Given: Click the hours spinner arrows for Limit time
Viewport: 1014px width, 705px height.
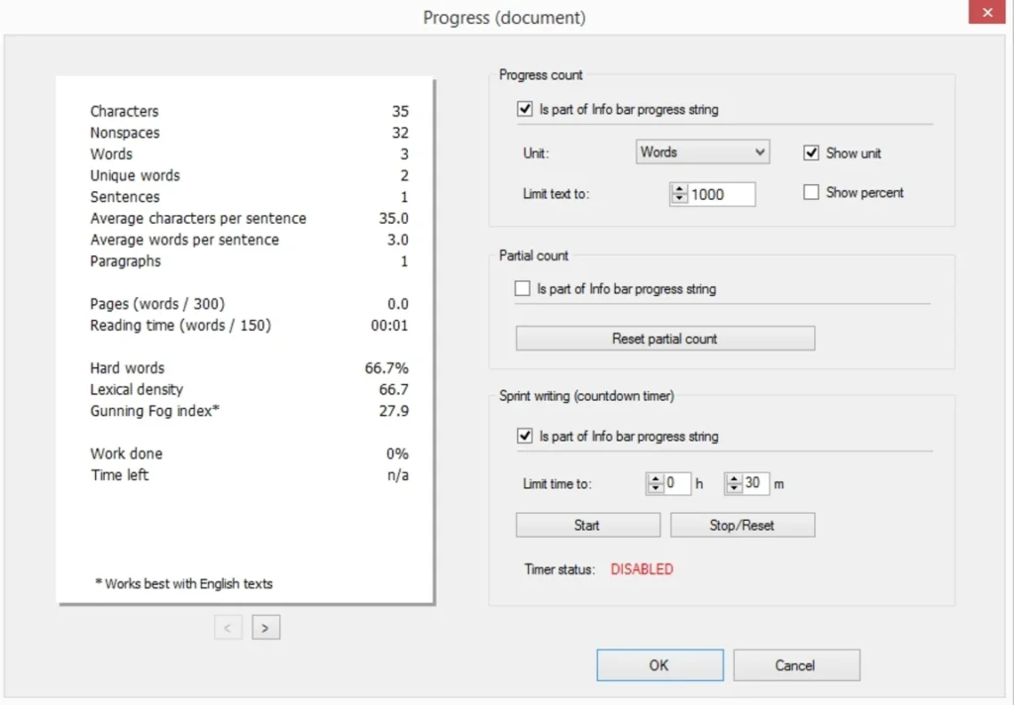Looking at the screenshot, I should coord(656,483).
